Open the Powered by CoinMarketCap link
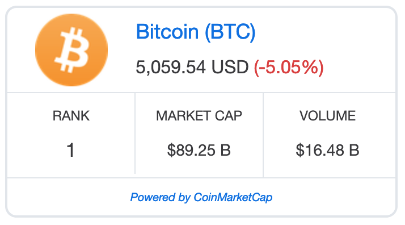 [x=201, y=197]
